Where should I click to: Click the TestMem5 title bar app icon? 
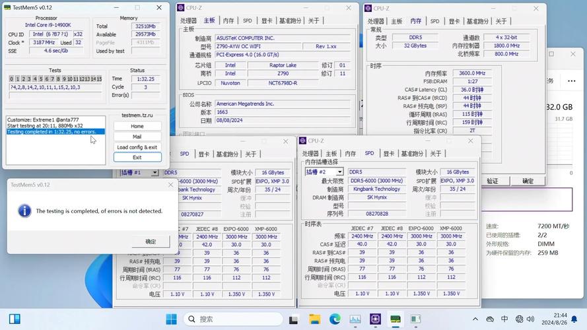7,7
